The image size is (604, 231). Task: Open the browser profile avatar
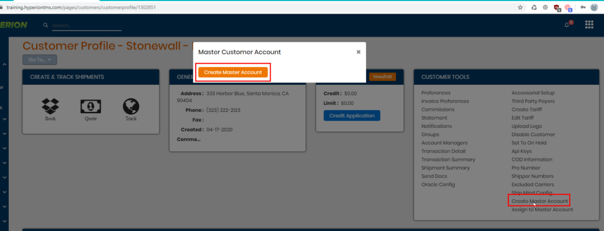594,7
